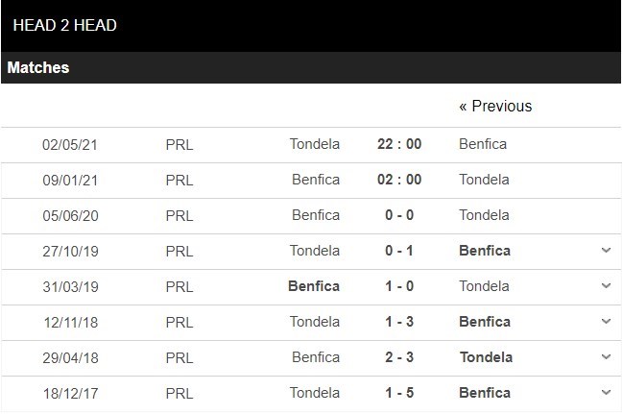The width and height of the screenshot is (623, 414).
Task: Expand the 18/12/17 match row chevron
Action: [606, 393]
